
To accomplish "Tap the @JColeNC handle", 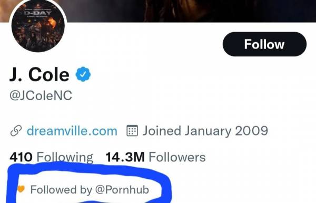I will pyautogui.click(x=41, y=95).
